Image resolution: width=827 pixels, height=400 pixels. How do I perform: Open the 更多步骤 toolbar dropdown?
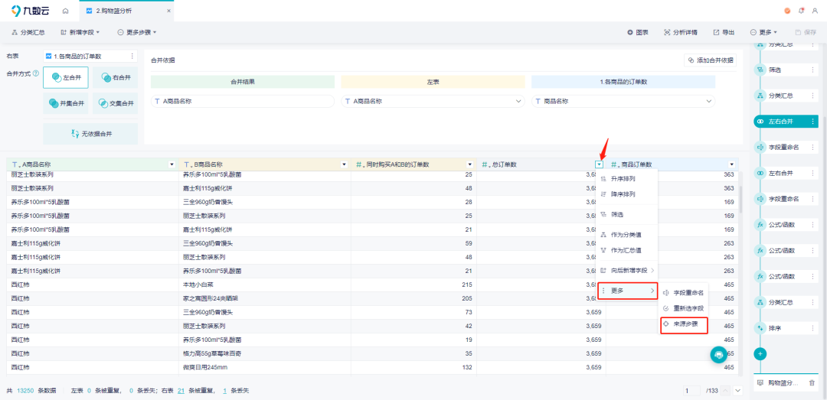pos(136,33)
